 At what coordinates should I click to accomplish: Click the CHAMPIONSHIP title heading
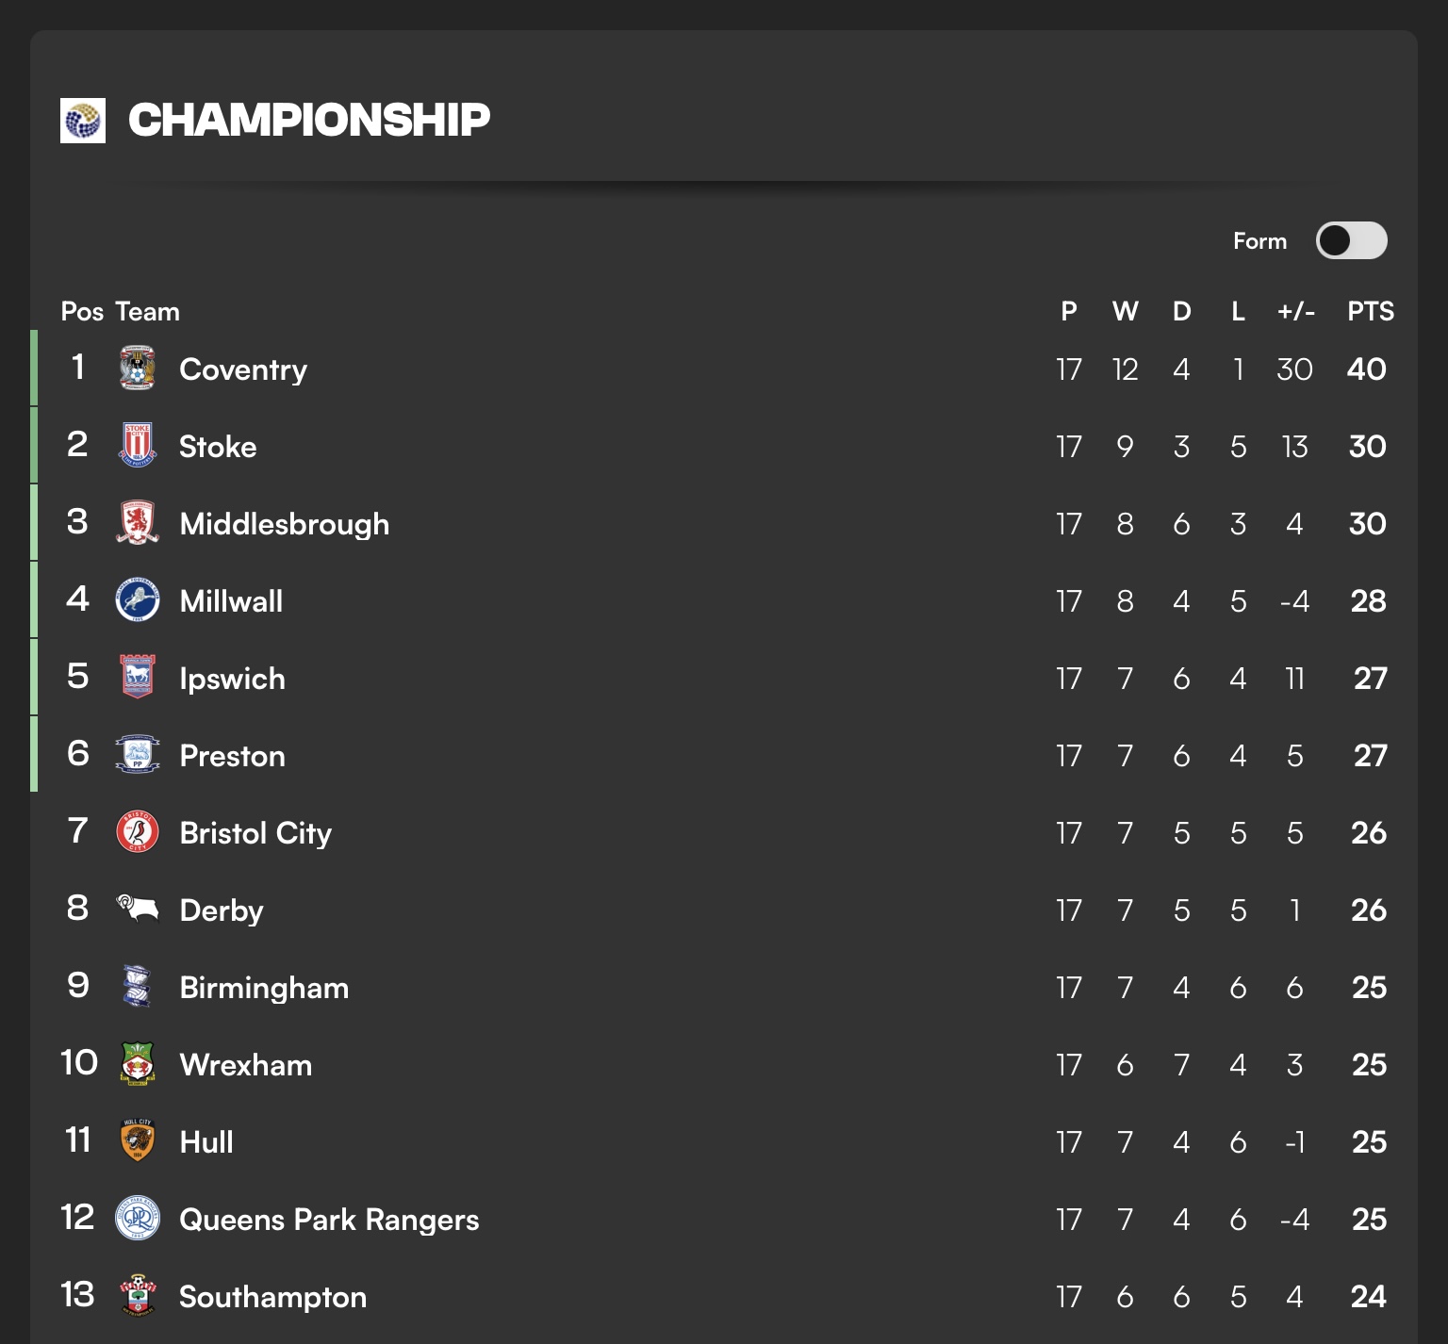309,120
